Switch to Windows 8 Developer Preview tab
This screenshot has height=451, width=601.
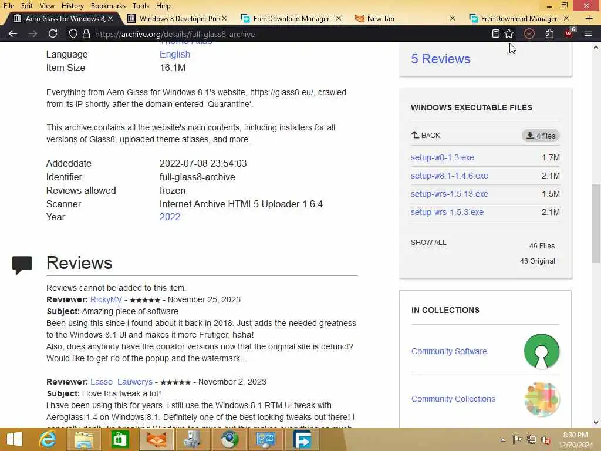tap(176, 18)
